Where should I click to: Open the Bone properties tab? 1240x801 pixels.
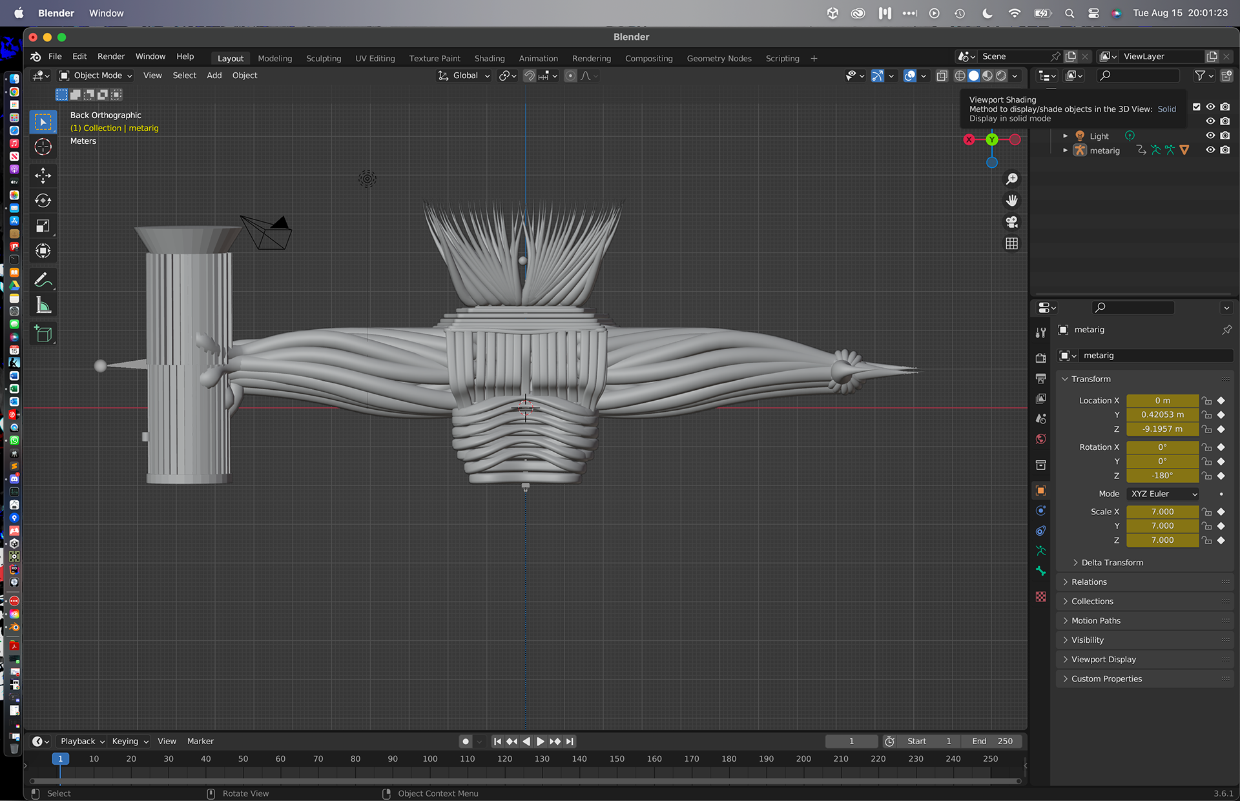1040,571
